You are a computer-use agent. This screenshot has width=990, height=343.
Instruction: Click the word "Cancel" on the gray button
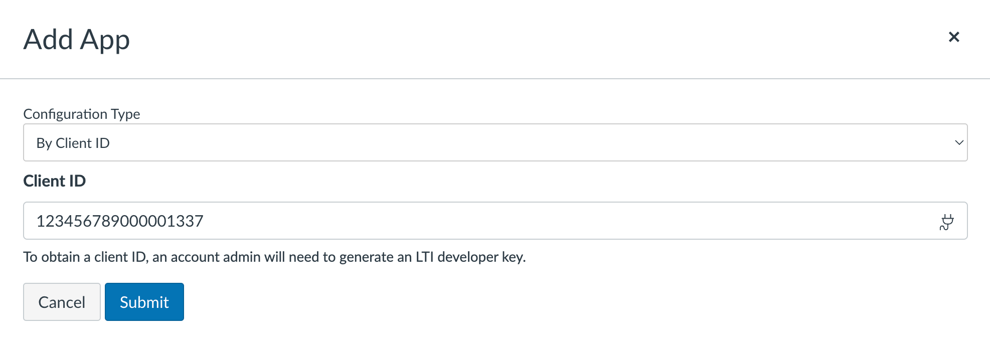click(x=62, y=302)
